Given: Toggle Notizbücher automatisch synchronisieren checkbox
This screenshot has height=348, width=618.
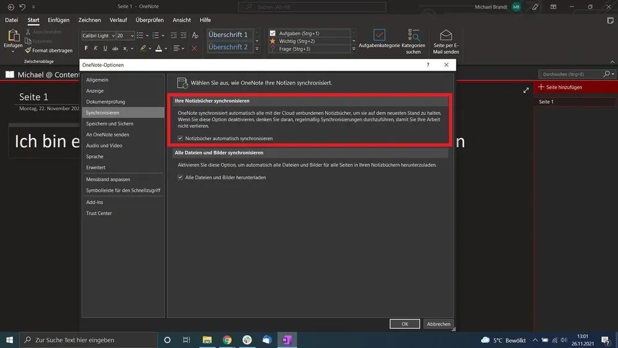Looking at the screenshot, I should pos(180,138).
